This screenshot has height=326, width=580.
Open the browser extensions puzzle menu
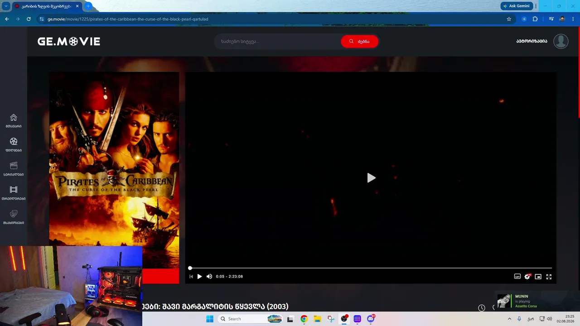point(535,19)
